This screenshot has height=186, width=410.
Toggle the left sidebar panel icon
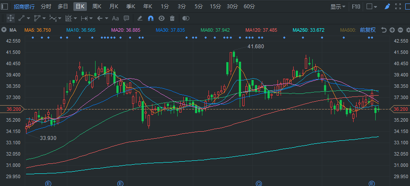coord(4,7)
